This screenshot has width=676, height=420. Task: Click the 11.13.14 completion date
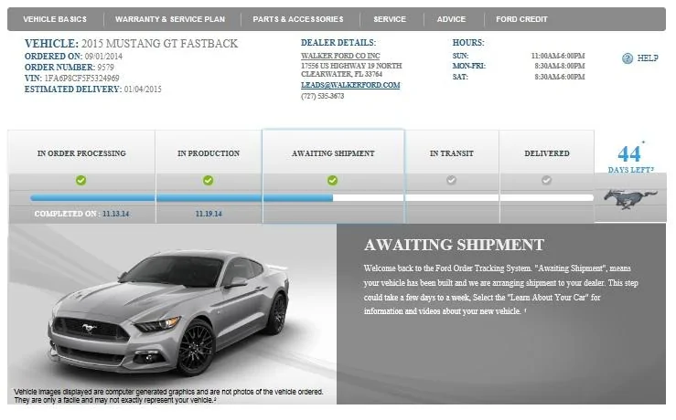(115, 214)
